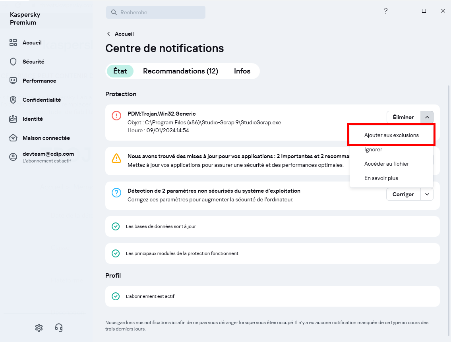Click the blue question icon for unsecured parameters

tap(116, 193)
